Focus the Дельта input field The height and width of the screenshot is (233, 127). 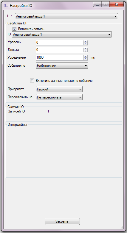click(60, 50)
